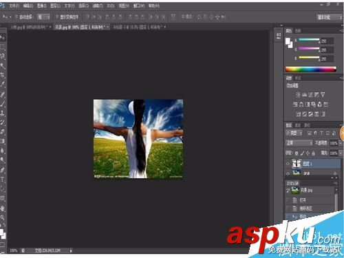Open the 编辑 (Edit) menu
The width and height of the screenshot is (344, 258).
(28, 6)
